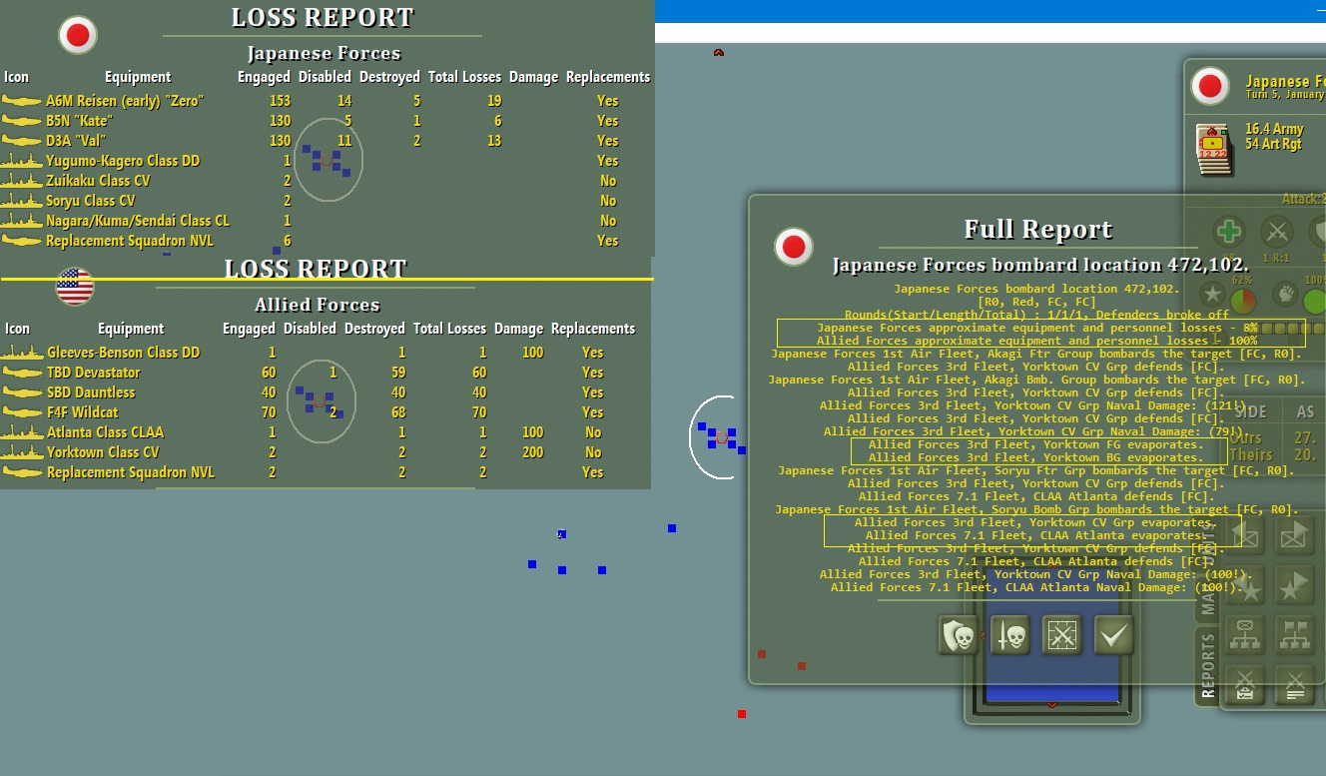Select the blue map unit marked with a cross
This screenshot has width=1326, height=776.
pyautogui.click(x=561, y=534)
